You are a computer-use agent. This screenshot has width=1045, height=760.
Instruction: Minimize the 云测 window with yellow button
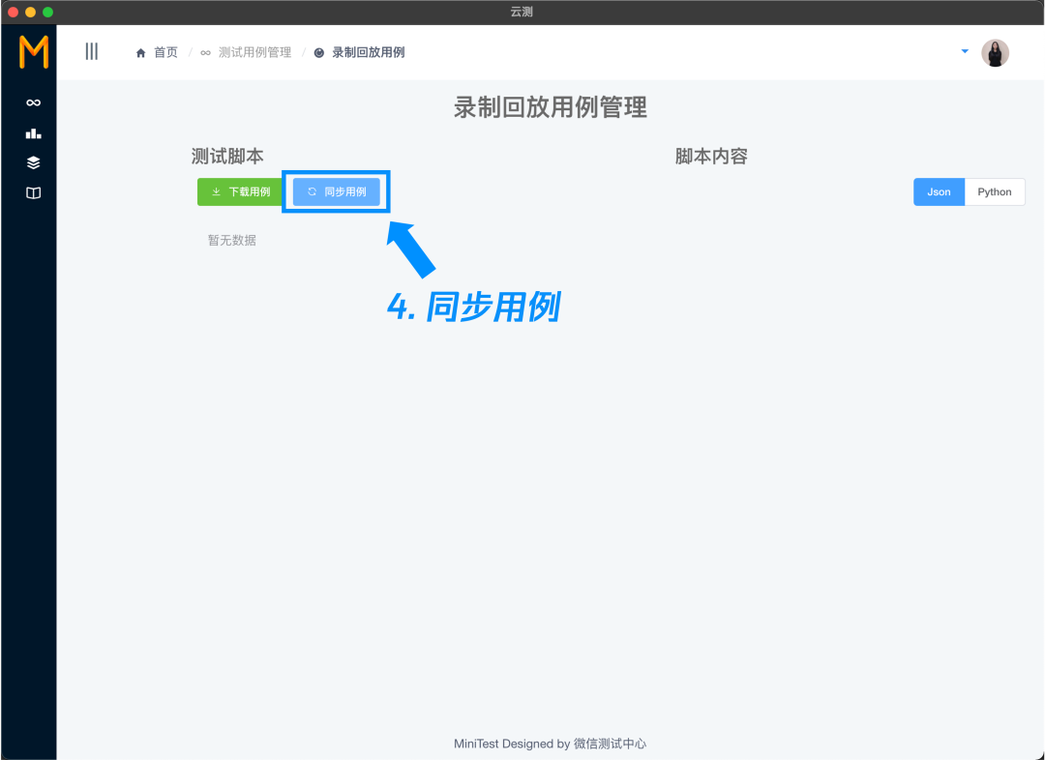click(x=30, y=12)
